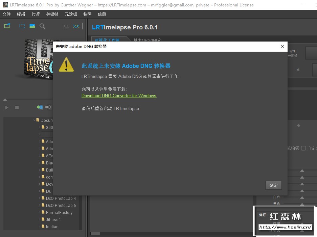Click the folder tree vertical scrollbar

click(x=81, y=212)
